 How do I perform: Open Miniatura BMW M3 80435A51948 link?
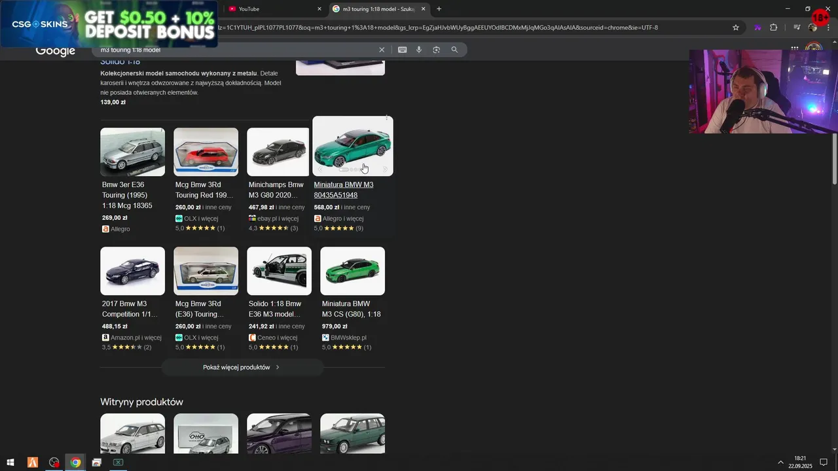point(344,190)
